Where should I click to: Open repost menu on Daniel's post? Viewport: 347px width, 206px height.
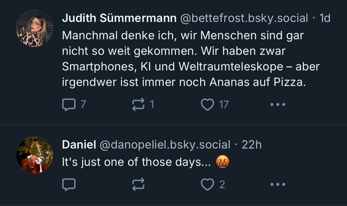(138, 185)
